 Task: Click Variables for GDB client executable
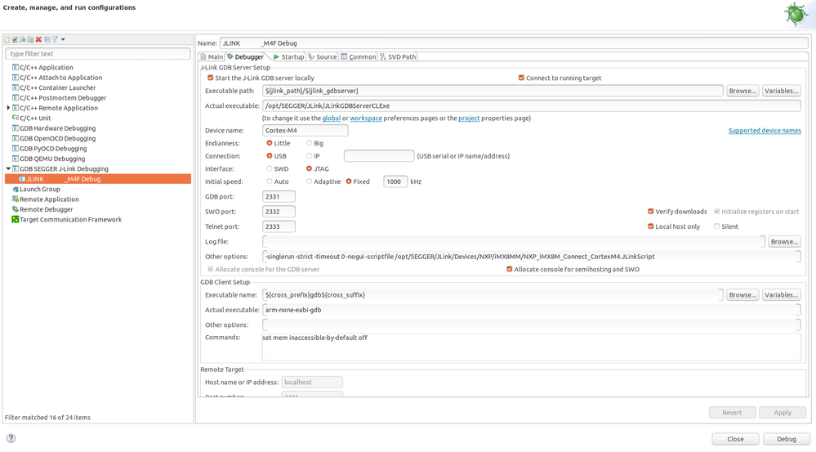click(781, 295)
